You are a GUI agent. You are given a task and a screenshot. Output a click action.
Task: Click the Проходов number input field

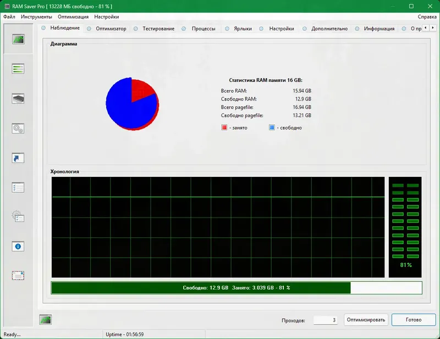325,320
